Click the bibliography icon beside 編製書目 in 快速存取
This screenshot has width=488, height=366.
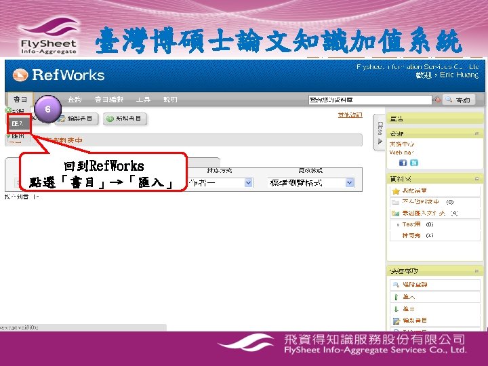396,321
